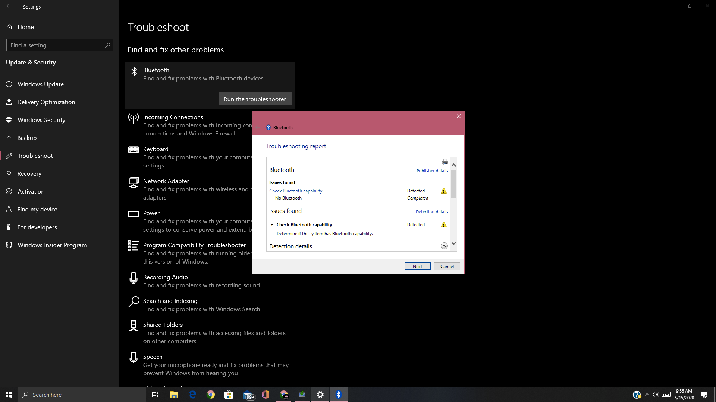Open the Detection details link
The image size is (716, 402).
pos(431,212)
